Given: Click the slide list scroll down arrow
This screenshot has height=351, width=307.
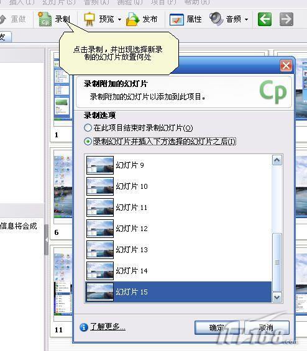Looking at the screenshot, I should [277, 297].
